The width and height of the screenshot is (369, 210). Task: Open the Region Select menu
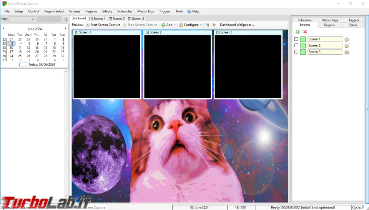tap(54, 11)
